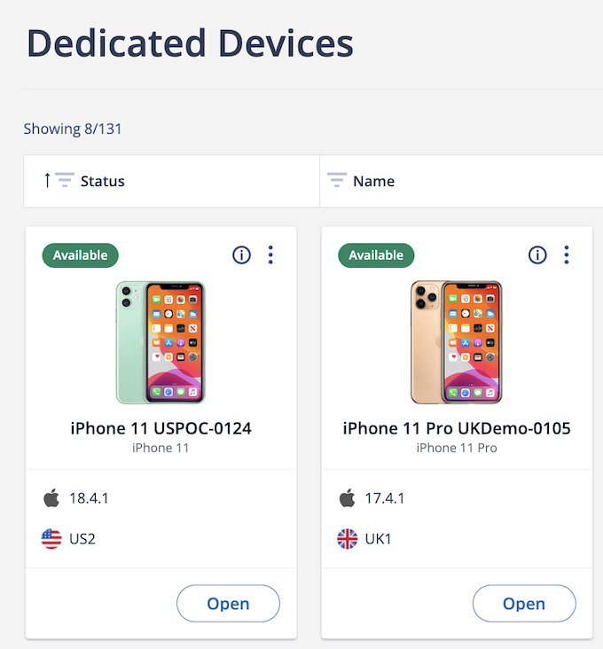The width and height of the screenshot is (603, 649).
Task: Click the Available badge on the iPhone 11 card
Action: [80, 255]
